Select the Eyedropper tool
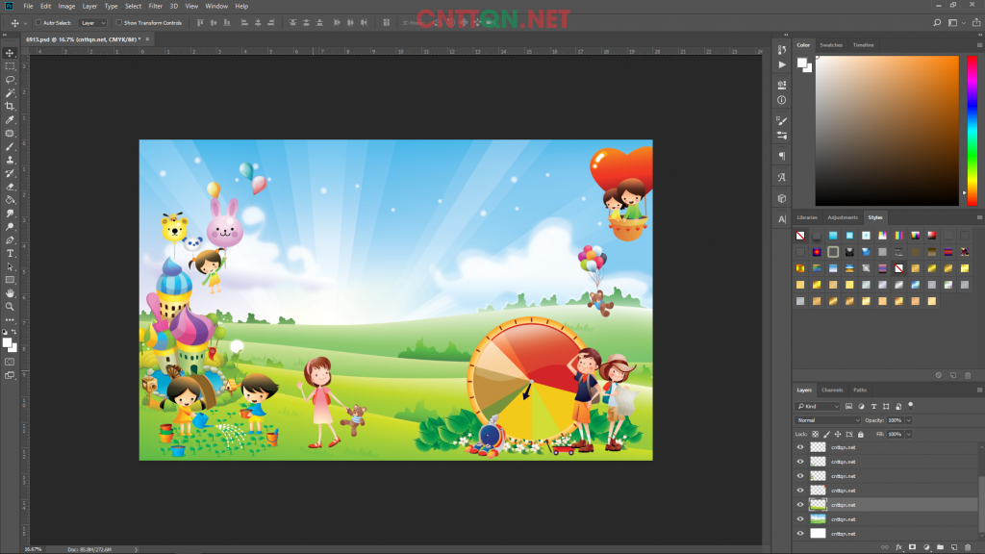The width and height of the screenshot is (985, 554). pyautogui.click(x=10, y=119)
